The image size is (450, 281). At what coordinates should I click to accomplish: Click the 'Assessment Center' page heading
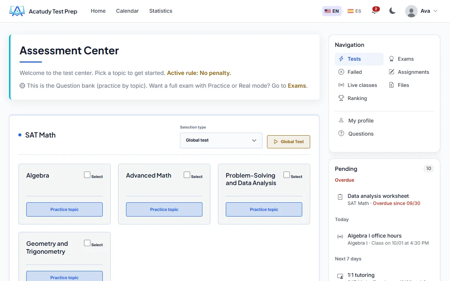(x=69, y=51)
